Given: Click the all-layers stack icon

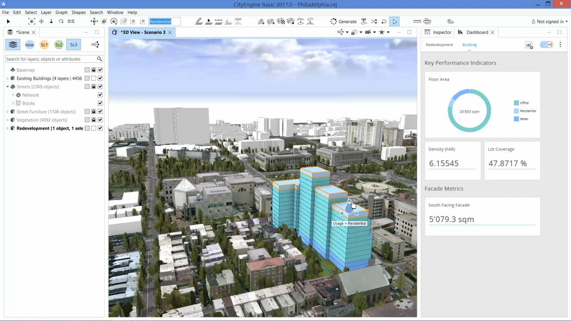Looking at the screenshot, I should pos(13,45).
